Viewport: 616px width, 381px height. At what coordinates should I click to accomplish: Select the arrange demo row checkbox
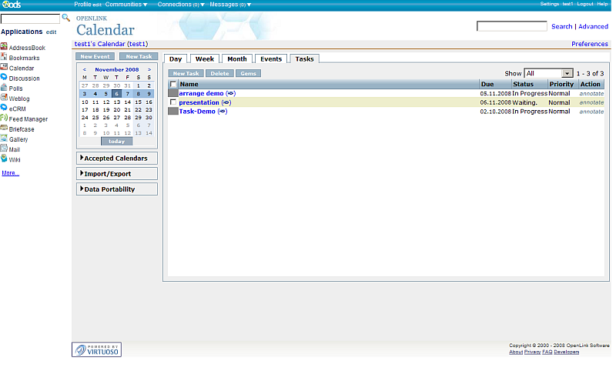173,93
